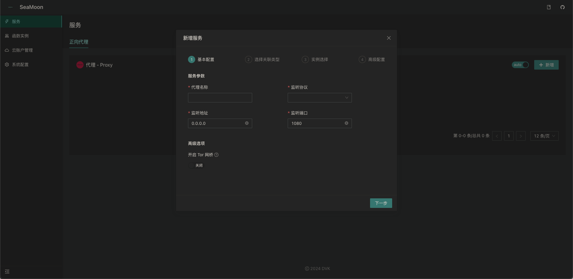The width and height of the screenshot is (573, 279).
Task: Clear the 监听地址 field value
Action: click(x=247, y=123)
